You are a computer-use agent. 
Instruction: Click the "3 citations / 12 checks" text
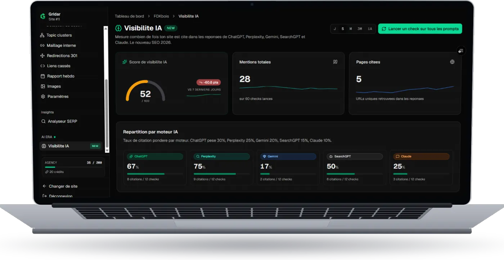[409, 179]
